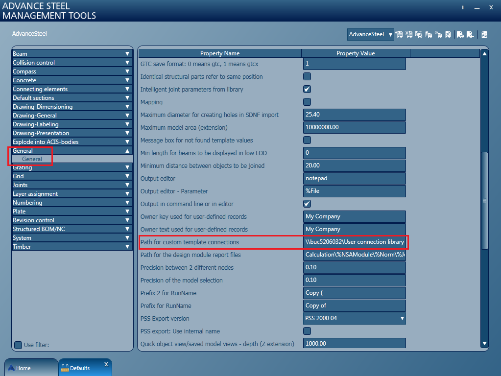This screenshot has width=501, height=376.
Task: Open the Drawing-Dimensioning category
Action: coord(72,107)
